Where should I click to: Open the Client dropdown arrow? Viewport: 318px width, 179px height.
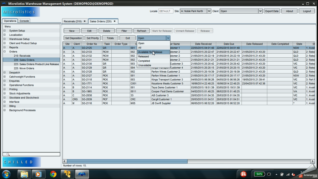click(x=260, y=11)
